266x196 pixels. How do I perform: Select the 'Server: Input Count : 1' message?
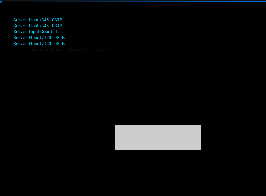pos(35,32)
